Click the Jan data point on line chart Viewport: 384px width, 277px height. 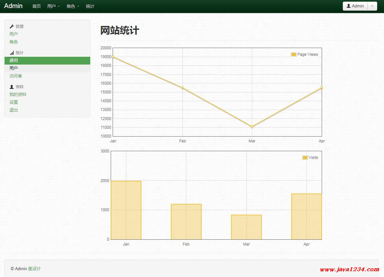coord(113,57)
